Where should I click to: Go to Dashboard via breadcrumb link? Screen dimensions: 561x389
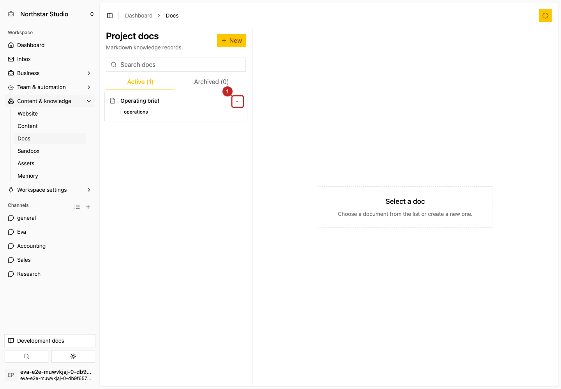click(x=139, y=16)
